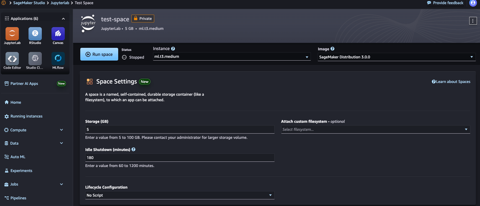Click the Image help question-mark icon

point(332,49)
